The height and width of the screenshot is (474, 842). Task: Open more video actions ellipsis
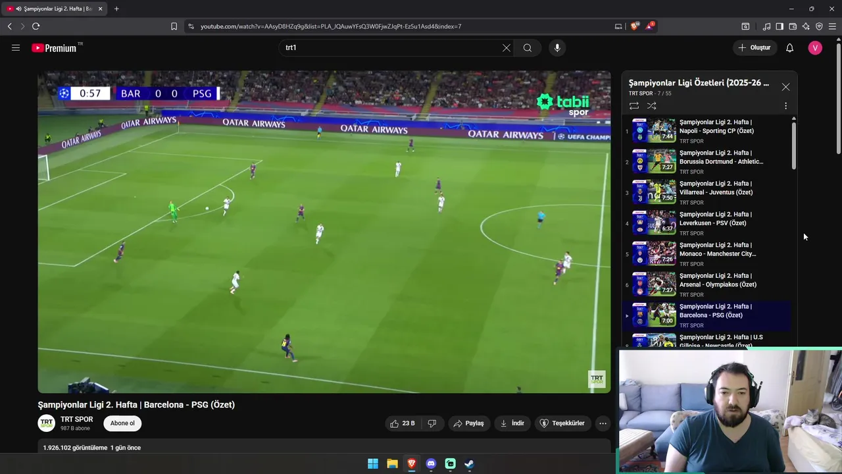pyautogui.click(x=603, y=423)
